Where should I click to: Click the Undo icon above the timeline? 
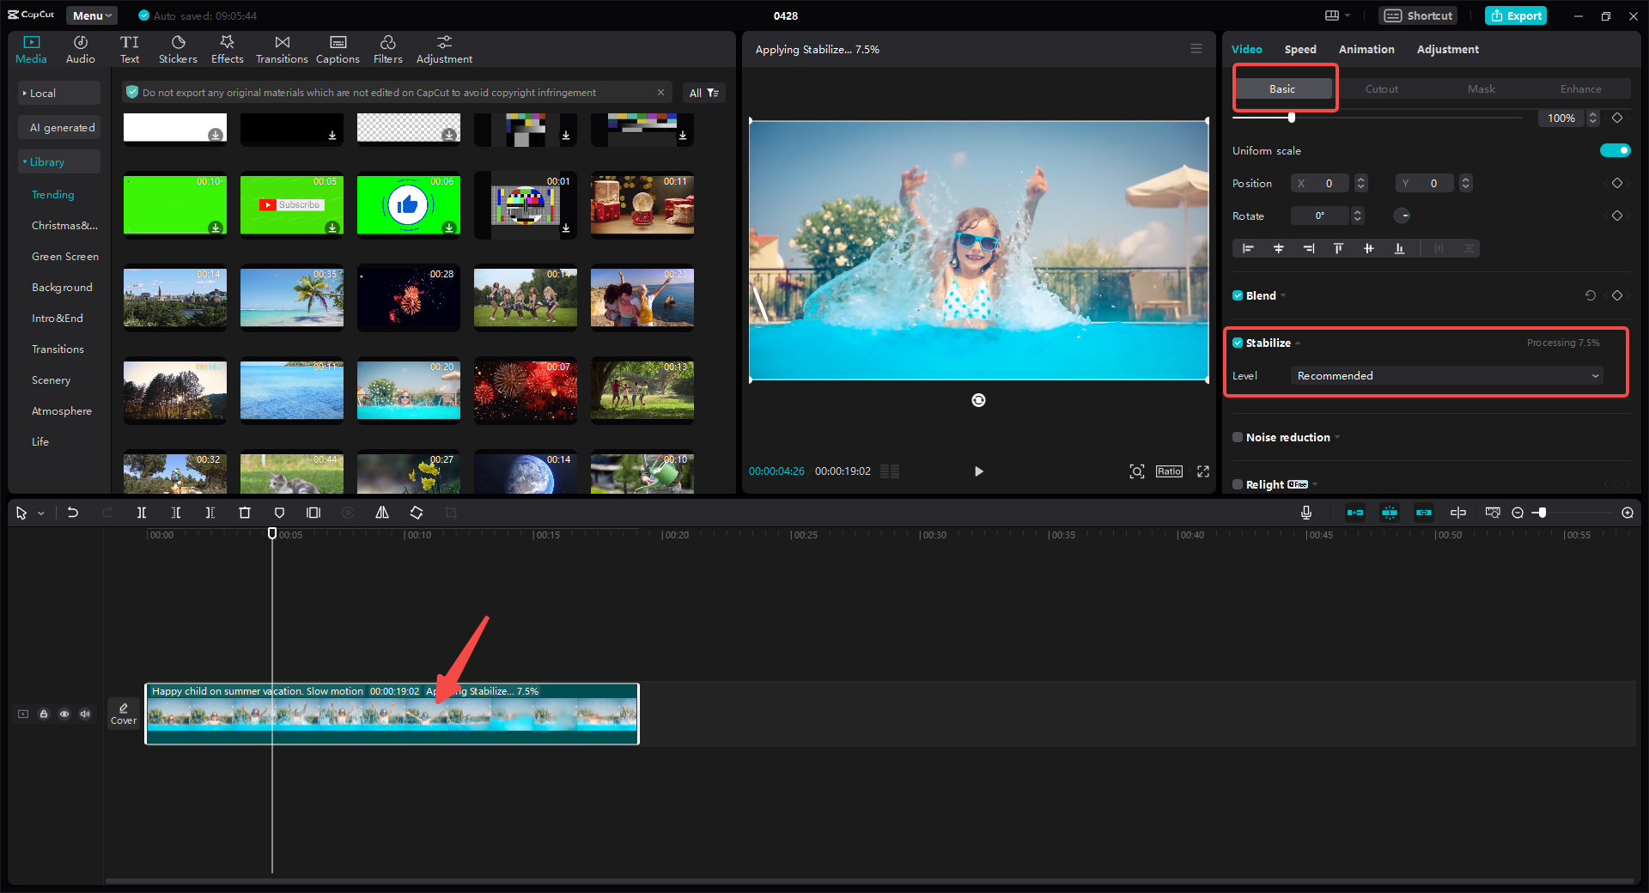click(x=73, y=513)
